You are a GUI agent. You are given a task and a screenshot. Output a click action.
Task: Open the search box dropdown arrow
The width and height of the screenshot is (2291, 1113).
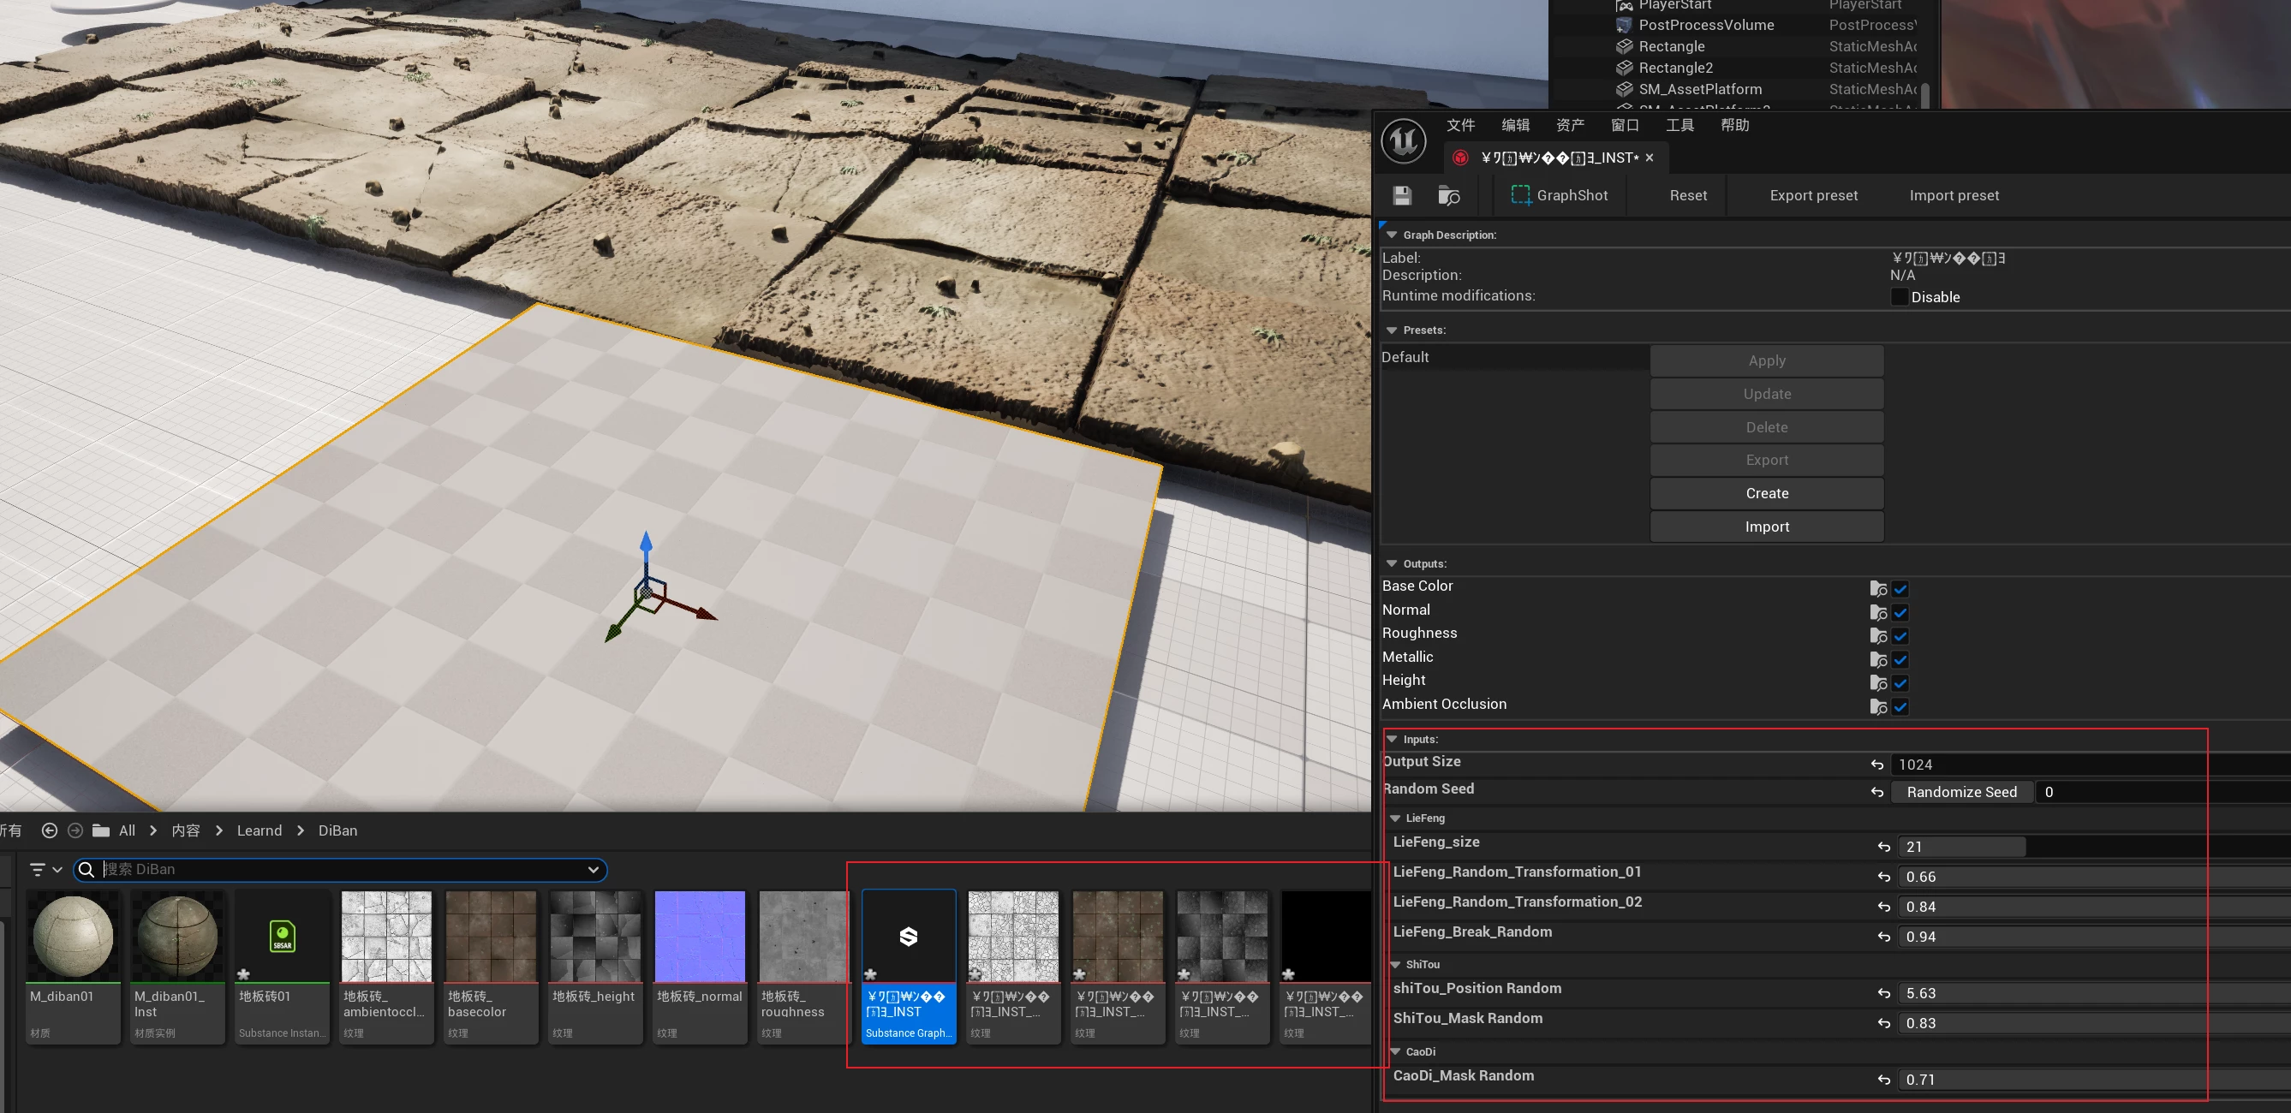click(594, 869)
